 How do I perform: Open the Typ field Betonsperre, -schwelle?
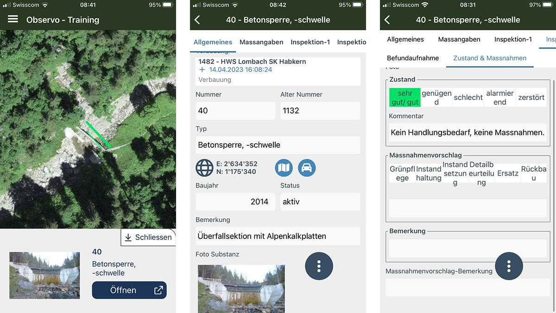(278, 145)
